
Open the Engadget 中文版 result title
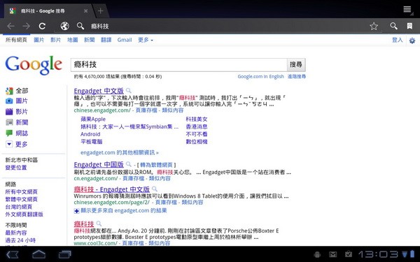click(x=99, y=91)
